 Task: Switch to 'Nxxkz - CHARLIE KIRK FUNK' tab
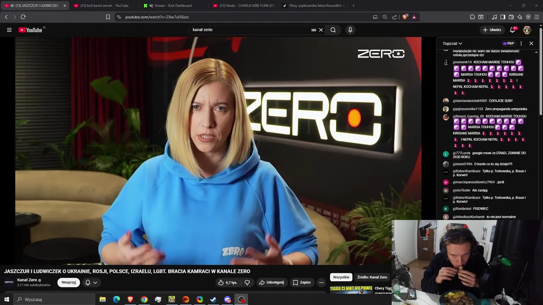coord(244,6)
